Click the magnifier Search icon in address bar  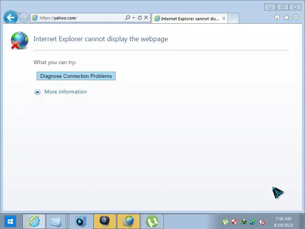tap(127, 18)
